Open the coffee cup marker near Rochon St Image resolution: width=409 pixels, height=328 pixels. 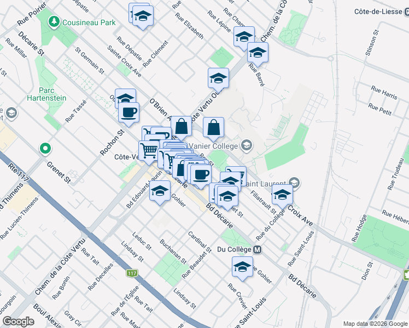coord(128,114)
